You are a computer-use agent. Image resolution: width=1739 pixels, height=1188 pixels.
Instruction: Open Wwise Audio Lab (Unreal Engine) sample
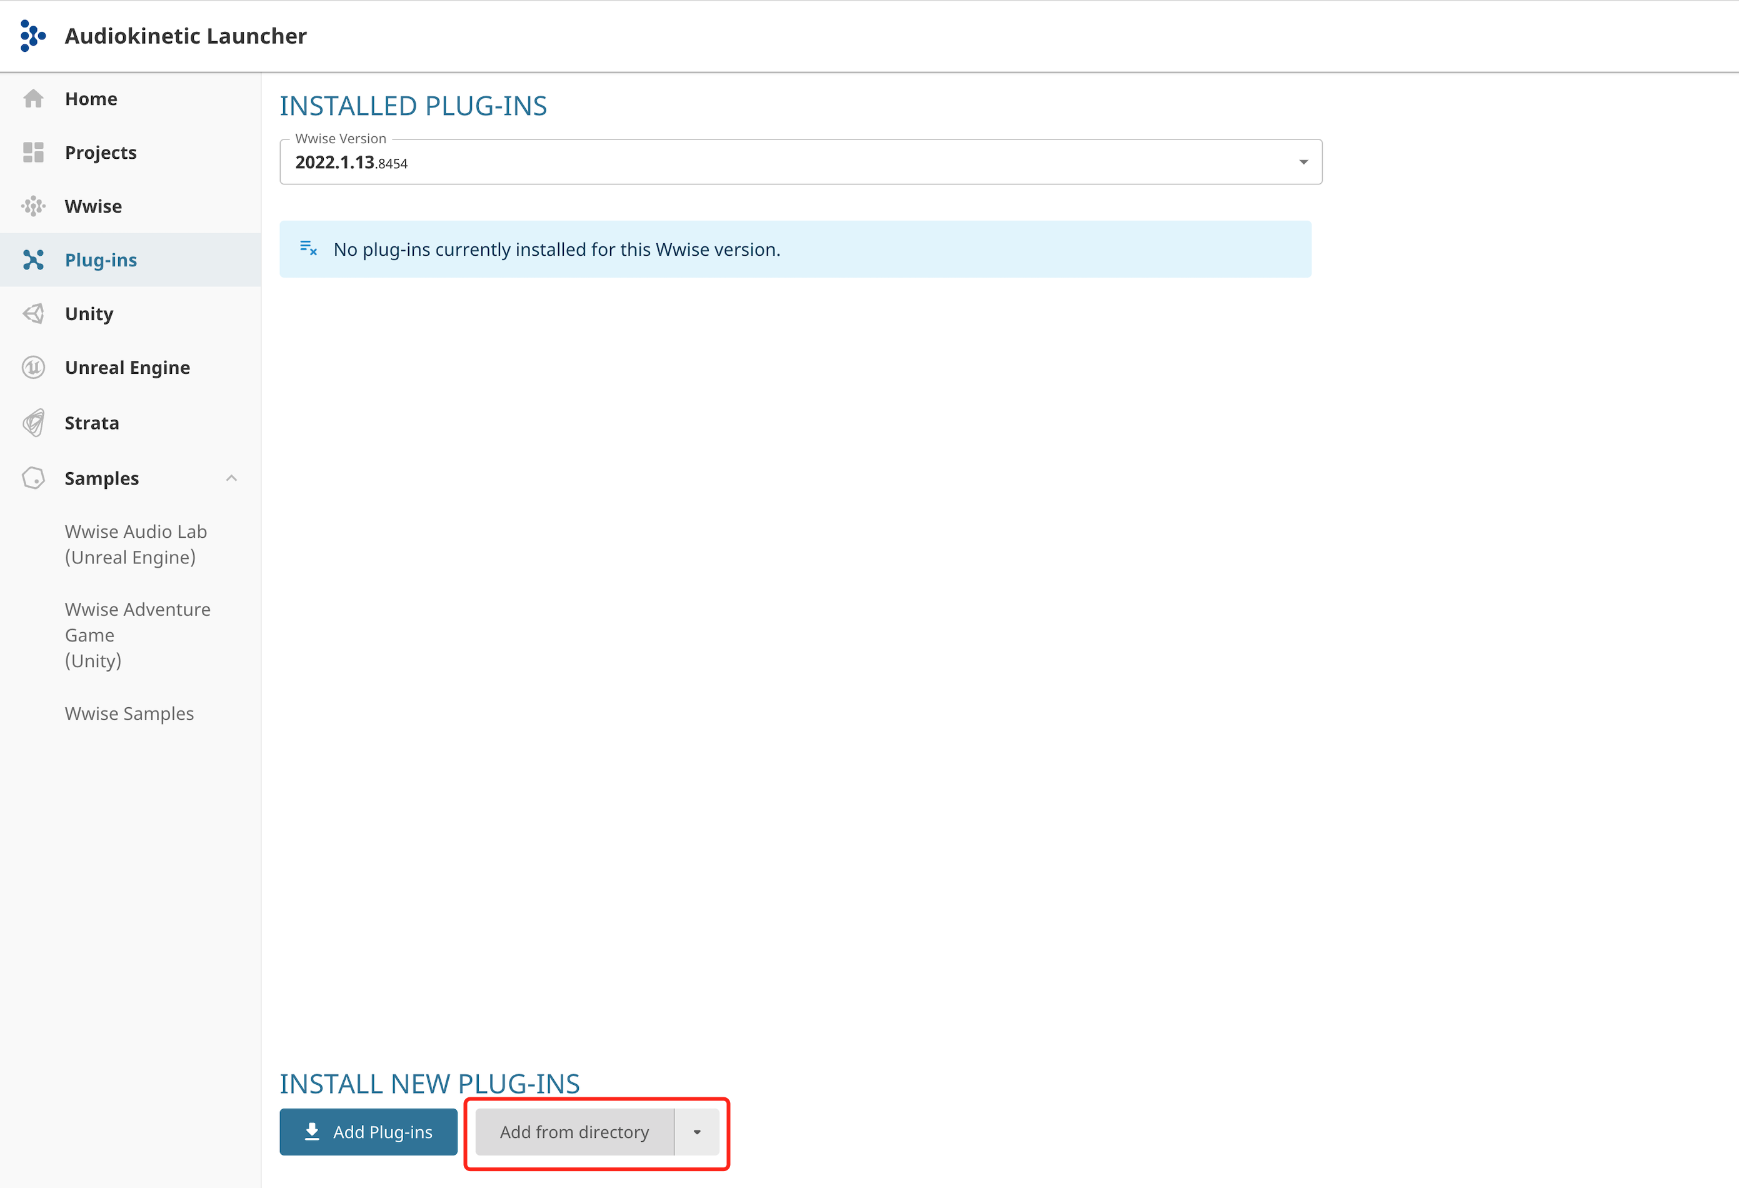tap(136, 544)
